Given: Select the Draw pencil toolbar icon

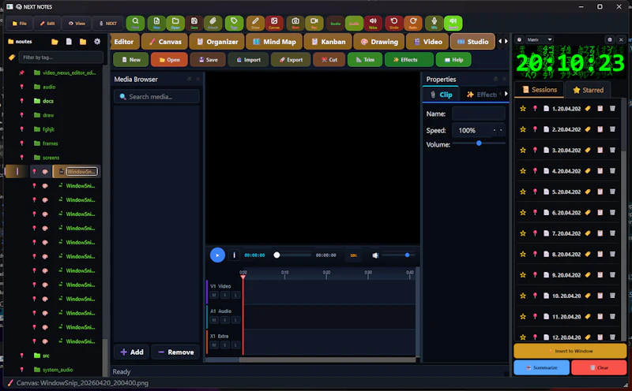Looking at the screenshot, I should (255, 23).
